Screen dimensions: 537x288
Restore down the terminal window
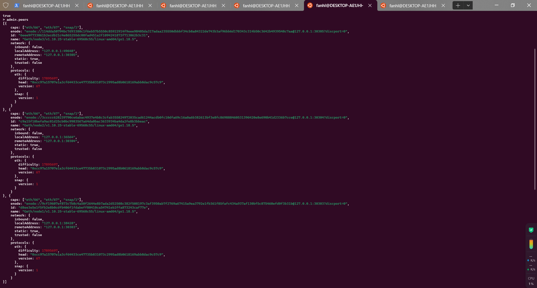click(513, 5)
